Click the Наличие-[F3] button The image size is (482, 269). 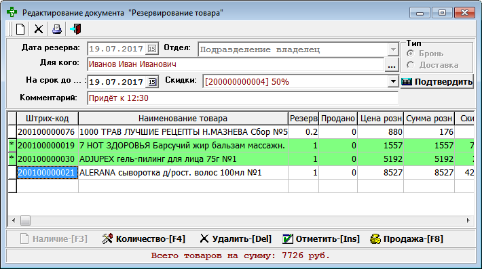point(54,239)
